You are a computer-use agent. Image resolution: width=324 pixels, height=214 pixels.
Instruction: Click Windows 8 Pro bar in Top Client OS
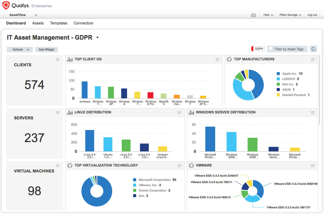150,95
